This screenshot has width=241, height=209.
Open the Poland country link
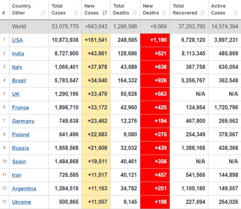[x=21, y=135]
